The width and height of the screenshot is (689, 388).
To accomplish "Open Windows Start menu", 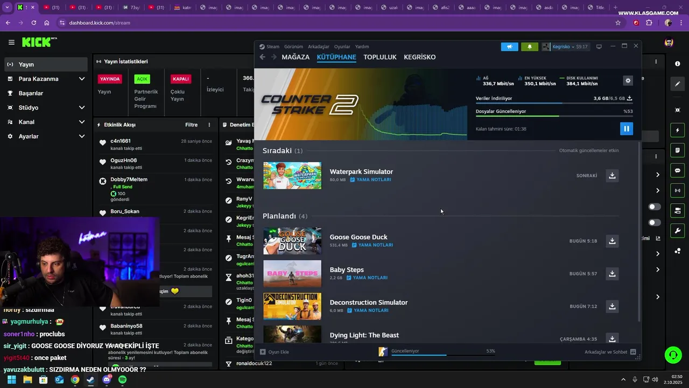I will (12, 380).
